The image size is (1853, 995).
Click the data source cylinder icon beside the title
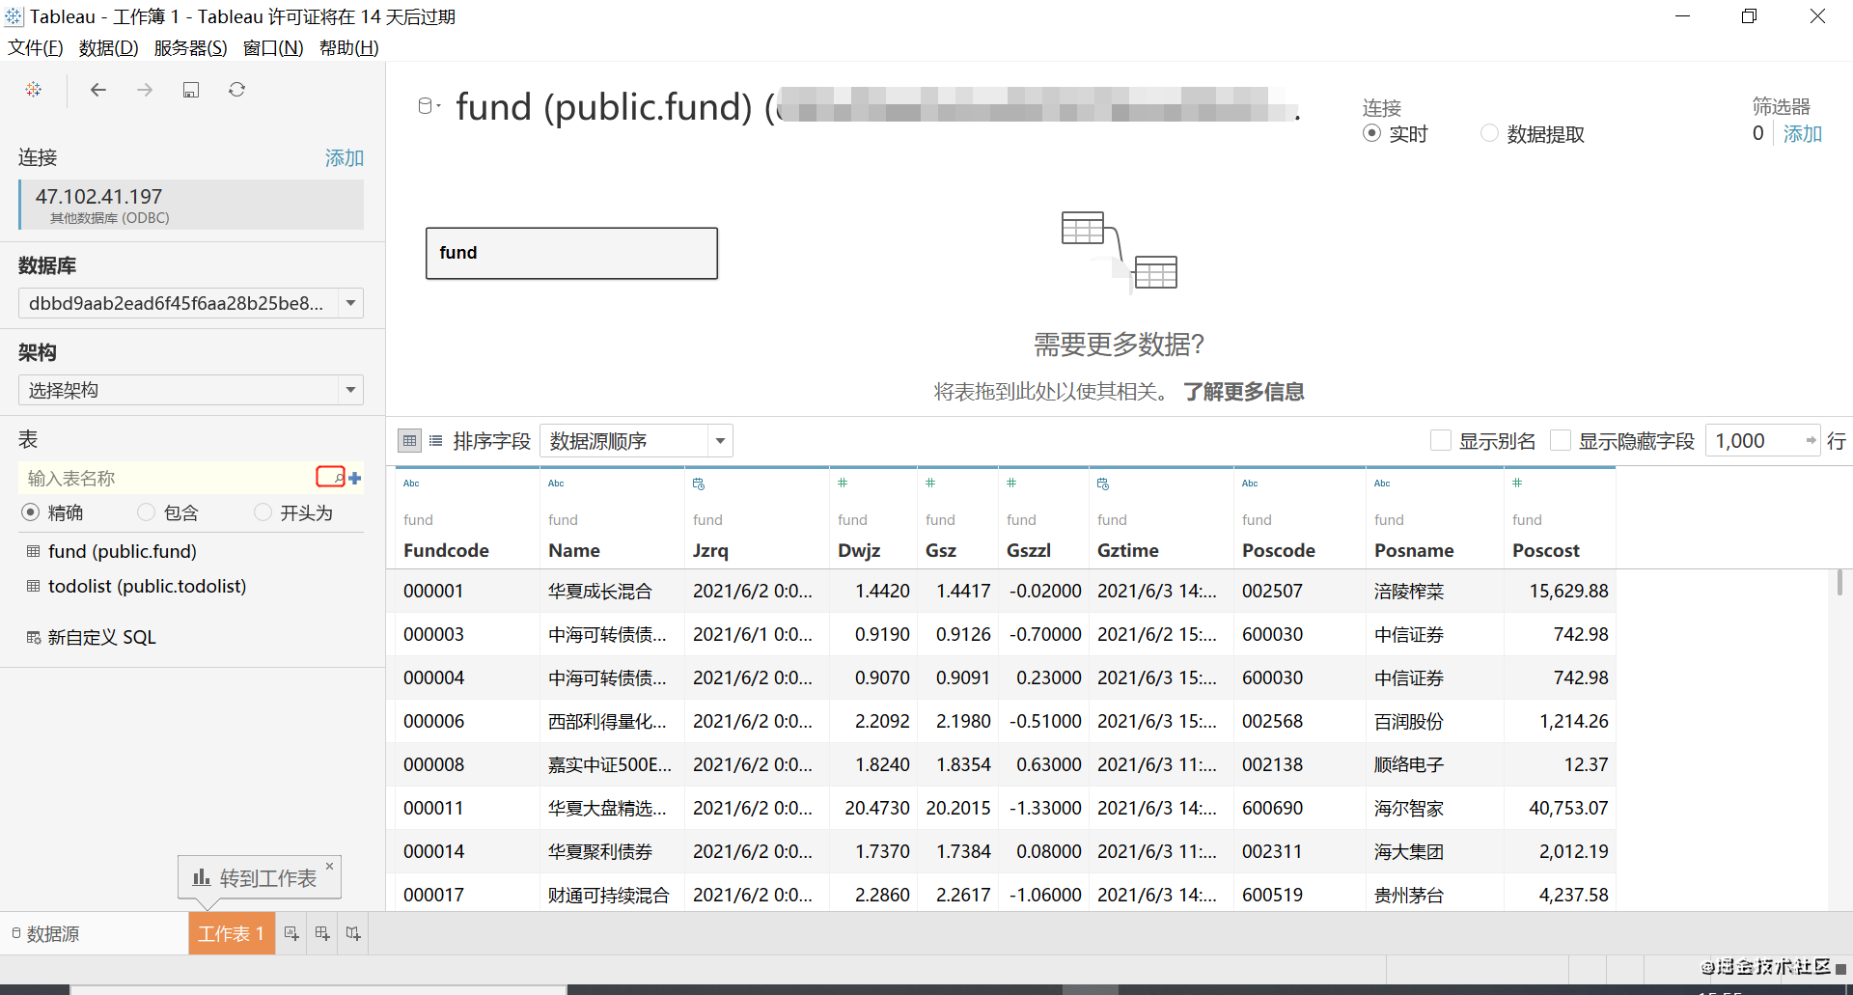[425, 106]
